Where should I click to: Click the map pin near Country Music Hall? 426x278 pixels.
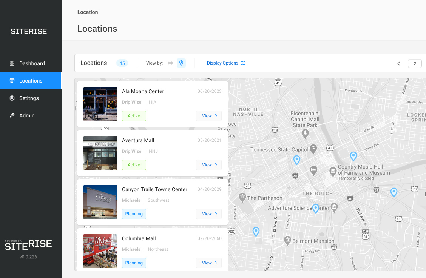tap(353, 156)
